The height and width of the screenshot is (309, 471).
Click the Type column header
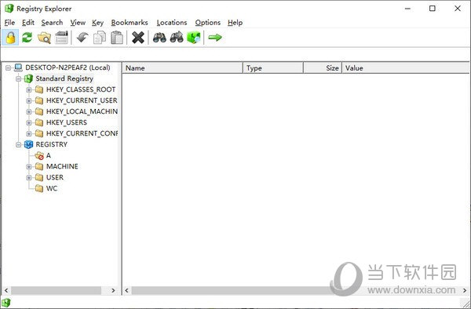273,67
